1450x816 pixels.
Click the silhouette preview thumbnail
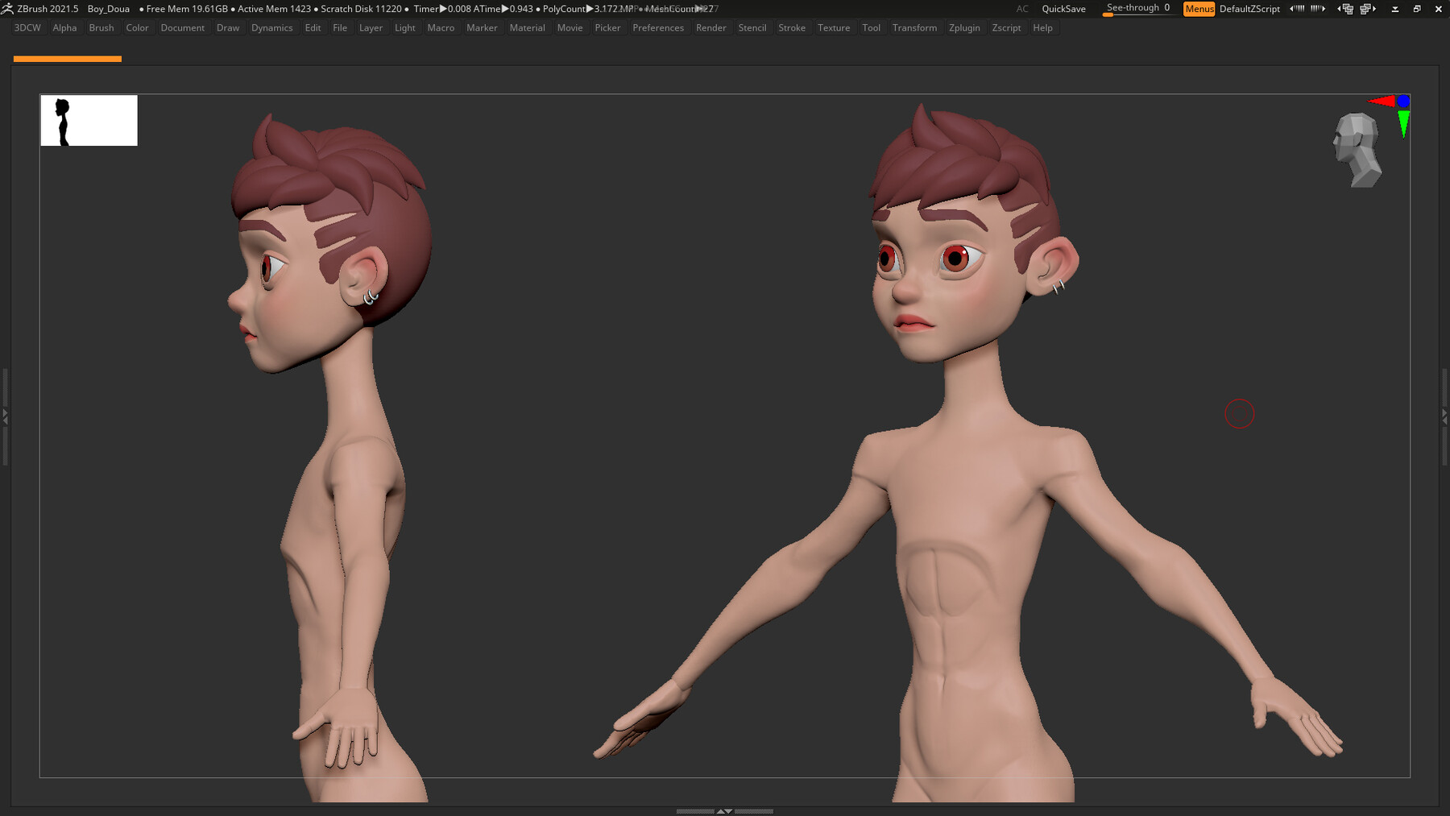pos(89,120)
